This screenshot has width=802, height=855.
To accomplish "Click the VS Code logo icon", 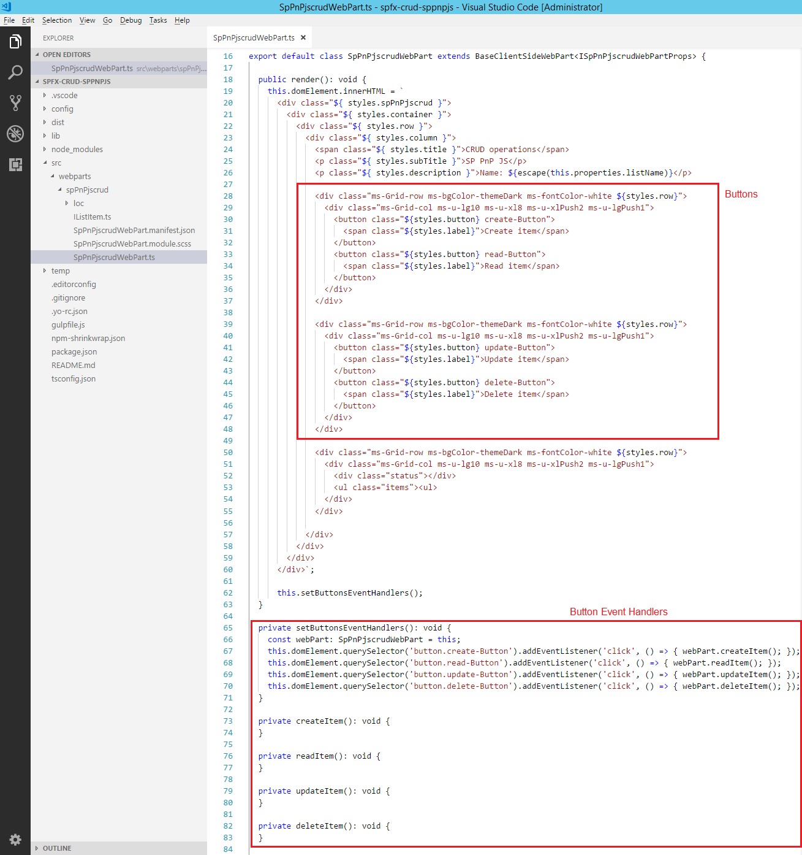I will point(6,7).
